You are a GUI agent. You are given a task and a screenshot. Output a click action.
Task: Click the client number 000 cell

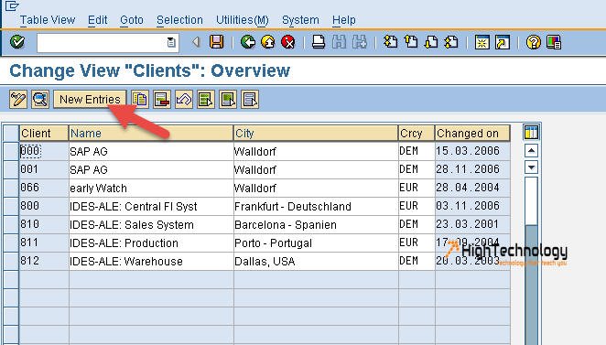click(44, 151)
